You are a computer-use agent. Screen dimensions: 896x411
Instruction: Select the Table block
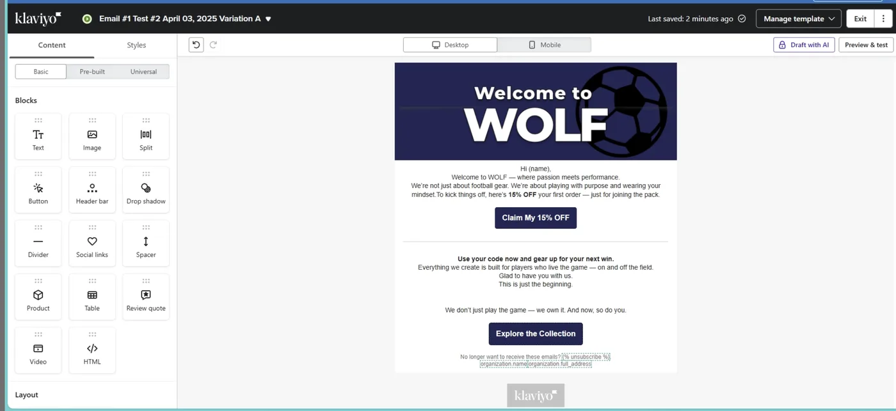(x=92, y=297)
